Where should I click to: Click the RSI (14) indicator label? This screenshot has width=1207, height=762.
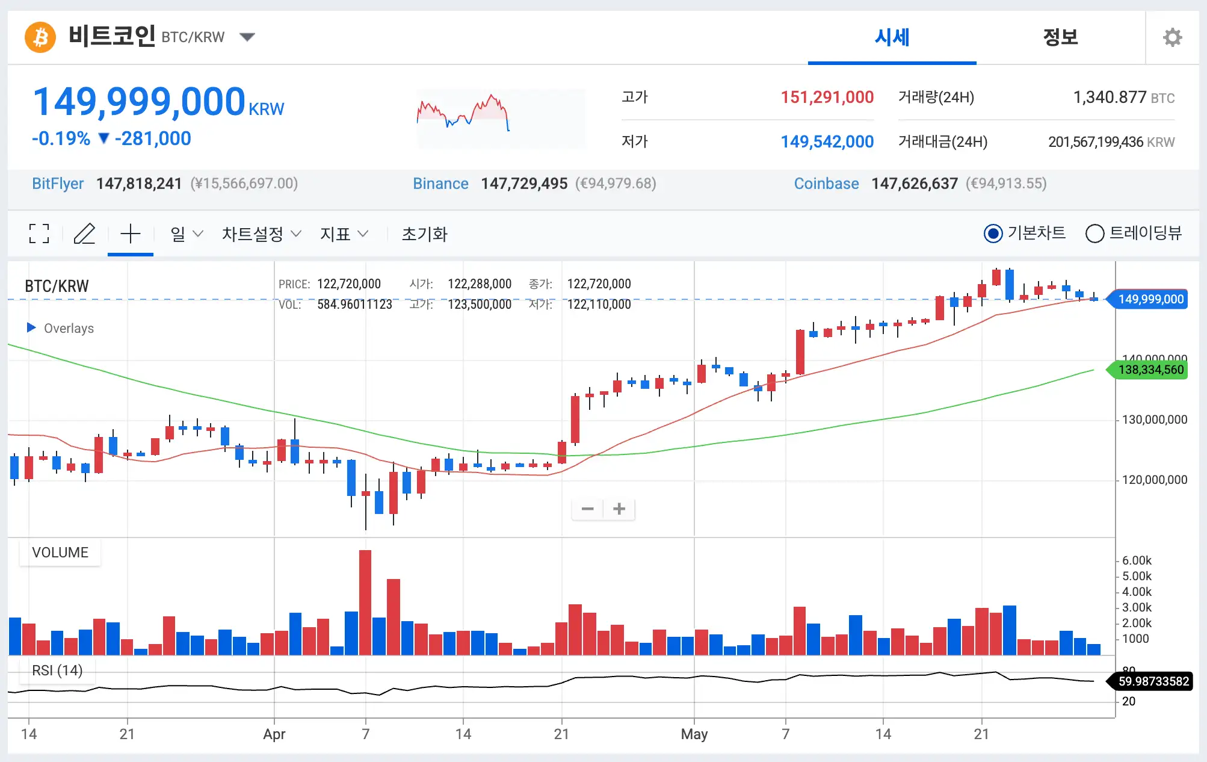point(57,671)
